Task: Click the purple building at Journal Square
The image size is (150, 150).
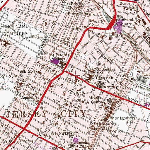Action: 118,27
